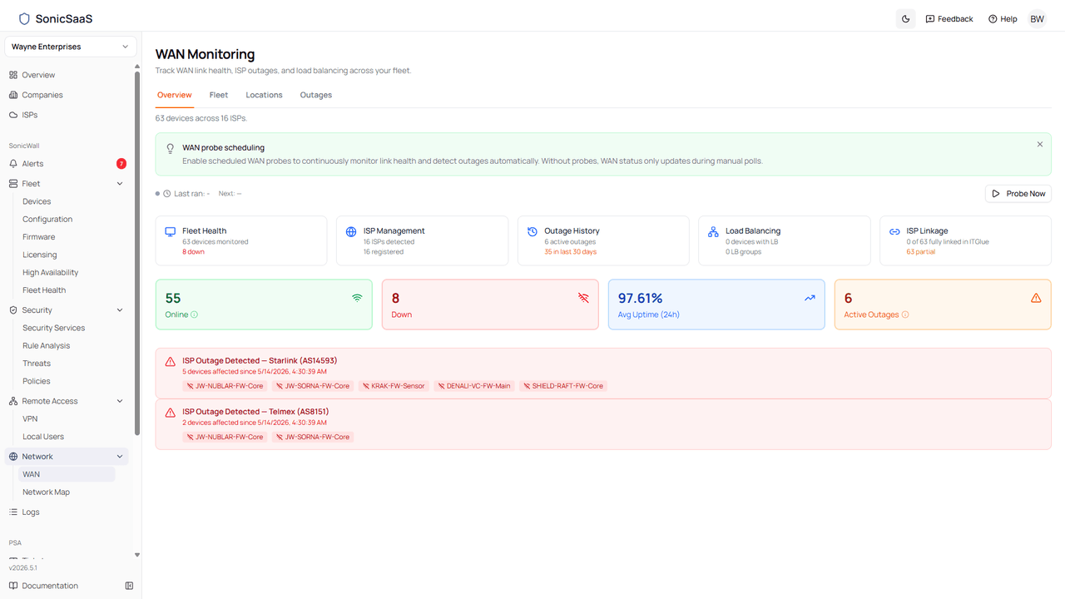Screen dimensions: 1065x599
Task: Click KRAK-FW-Sensor device tag
Action: pos(393,386)
